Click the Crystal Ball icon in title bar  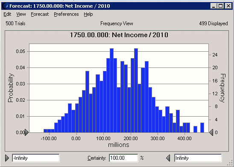(6, 6)
